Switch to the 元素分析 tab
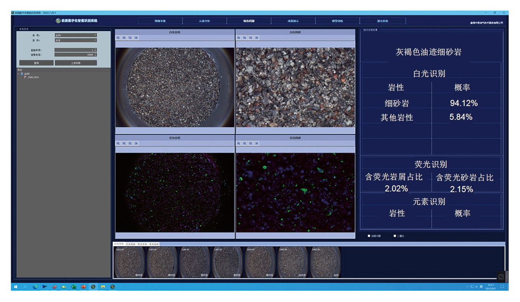 [x=204, y=21]
